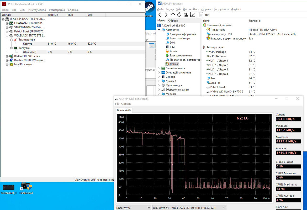Collapse Комп'ютер node in AIDA64 tree

pos(159,30)
